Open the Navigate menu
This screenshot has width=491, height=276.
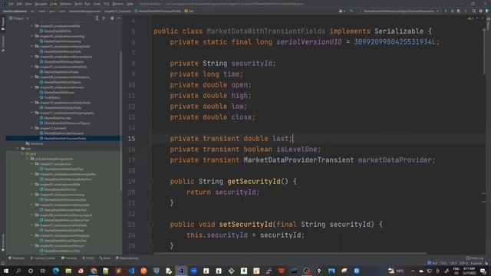pyautogui.click(x=41, y=4)
